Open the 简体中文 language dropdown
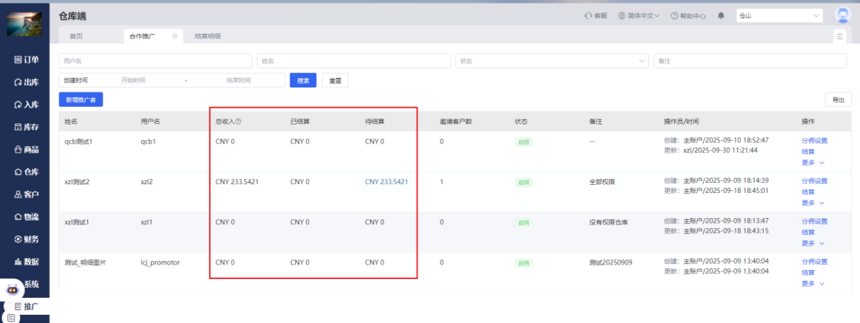860x323 pixels. tap(638, 16)
